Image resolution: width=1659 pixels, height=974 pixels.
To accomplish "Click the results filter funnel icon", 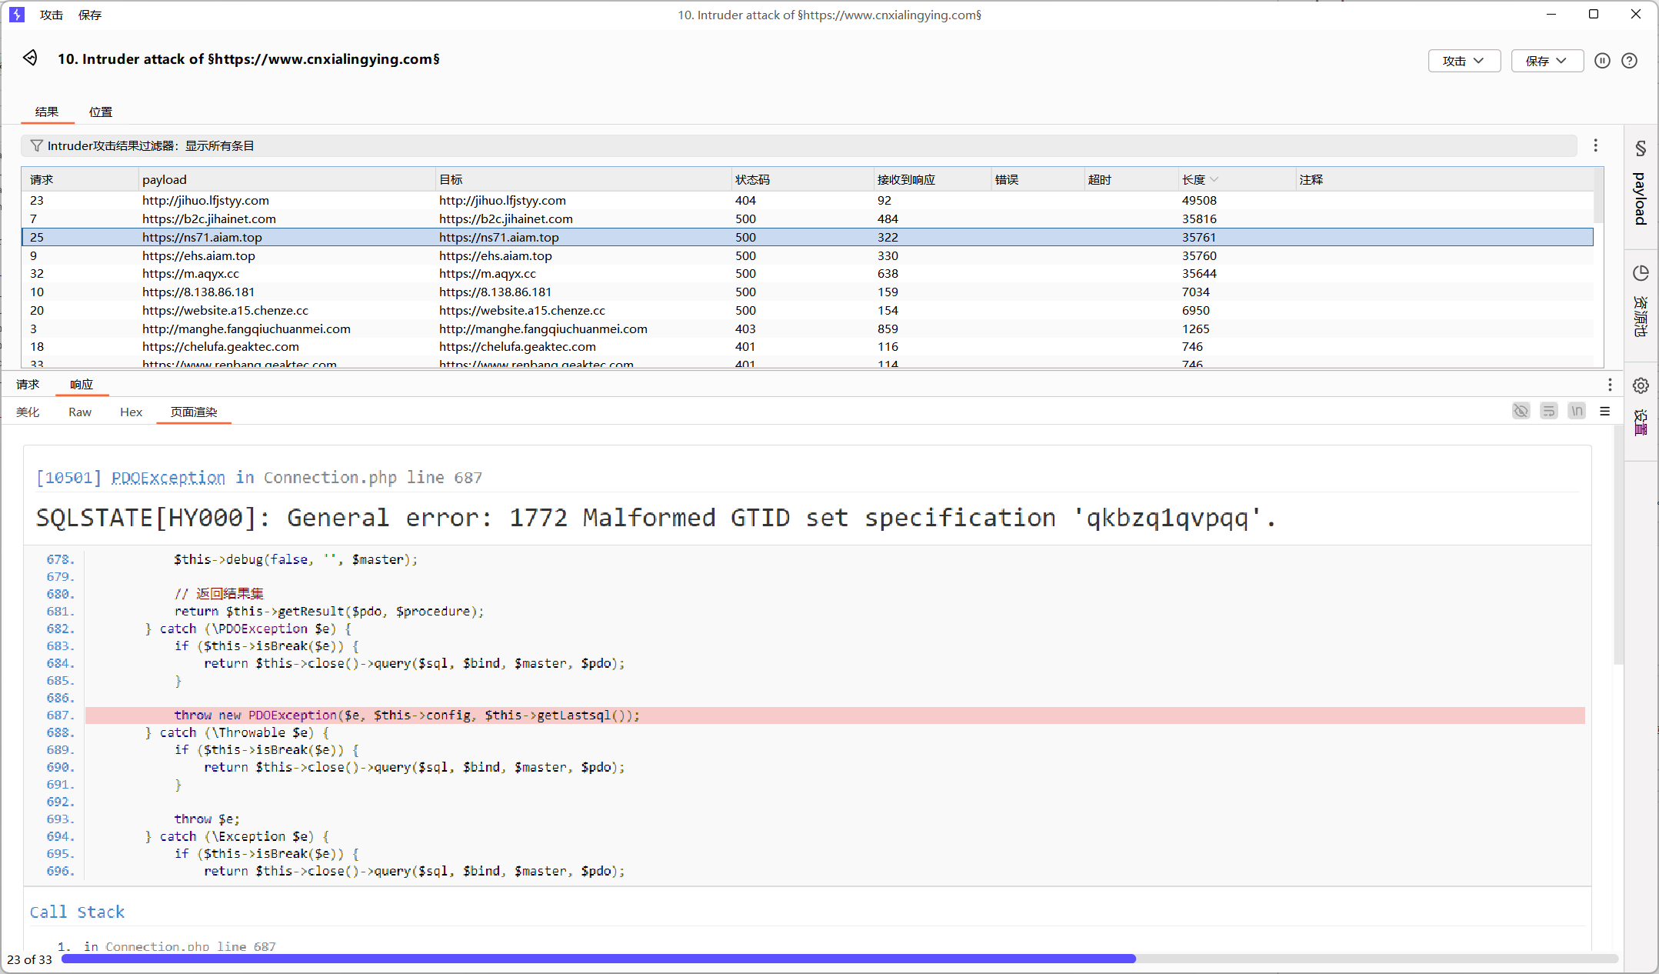I will pos(36,145).
